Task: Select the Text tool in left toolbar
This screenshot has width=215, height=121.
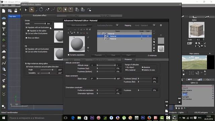Action: 4,29
